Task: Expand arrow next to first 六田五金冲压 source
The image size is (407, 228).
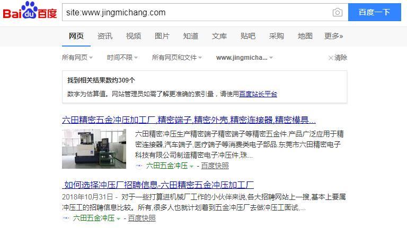Action: click(x=191, y=166)
